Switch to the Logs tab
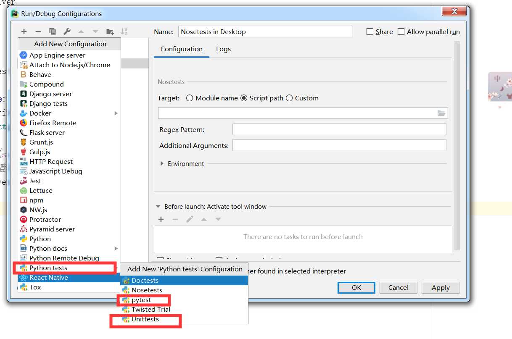The image size is (512, 339). coord(223,49)
